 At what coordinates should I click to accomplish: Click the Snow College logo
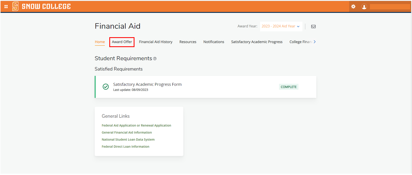click(x=42, y=6)
